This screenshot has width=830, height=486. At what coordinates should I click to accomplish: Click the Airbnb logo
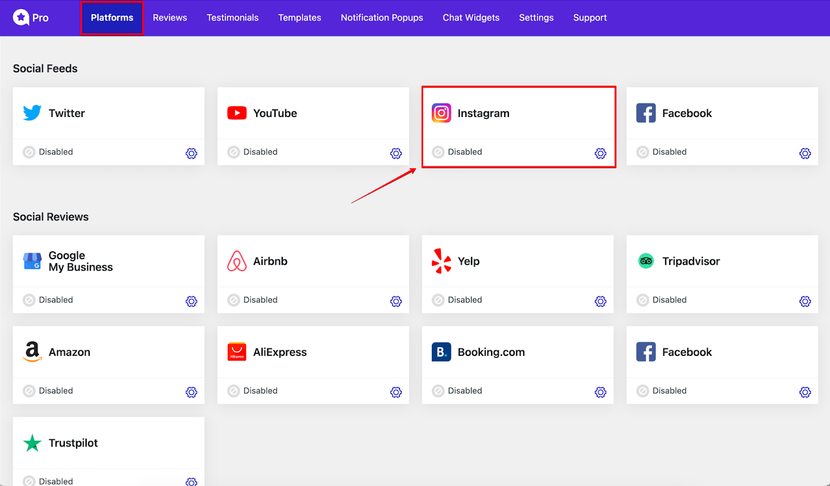click(x=237, y=261)
